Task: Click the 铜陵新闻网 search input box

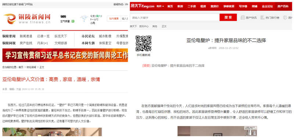Action: [x=125, y=19]
